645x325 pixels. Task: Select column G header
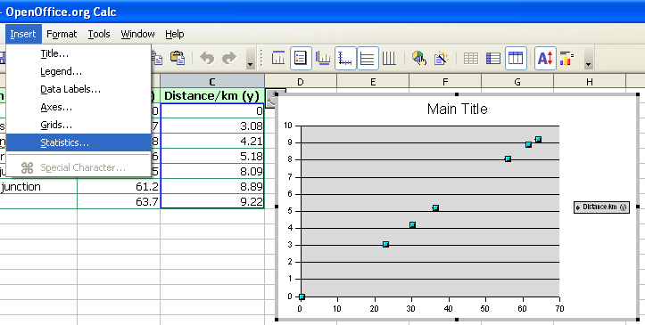click(517, 81)
